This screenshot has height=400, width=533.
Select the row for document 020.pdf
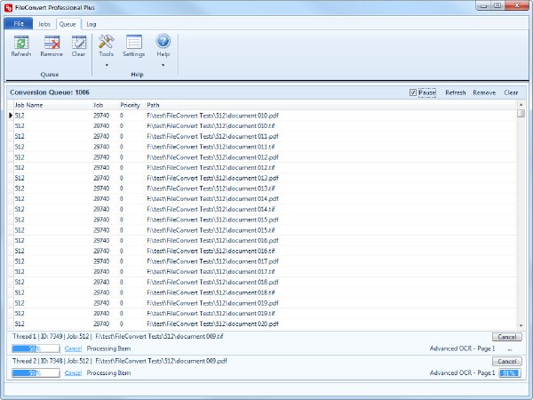click(262, 324)
